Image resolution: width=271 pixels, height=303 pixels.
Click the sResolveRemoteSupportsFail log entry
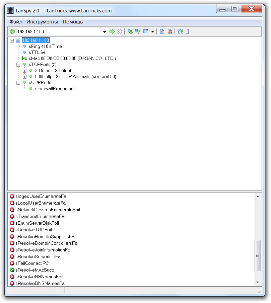point(46,236)
